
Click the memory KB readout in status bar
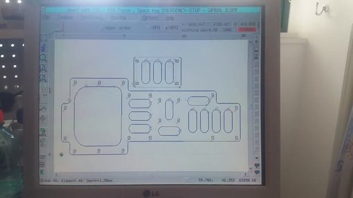tap(248, 180)
